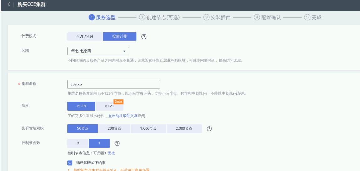Open the help icon beside cluster scale
This screenshot has height=171, width=360.
[x=209, y=129]
